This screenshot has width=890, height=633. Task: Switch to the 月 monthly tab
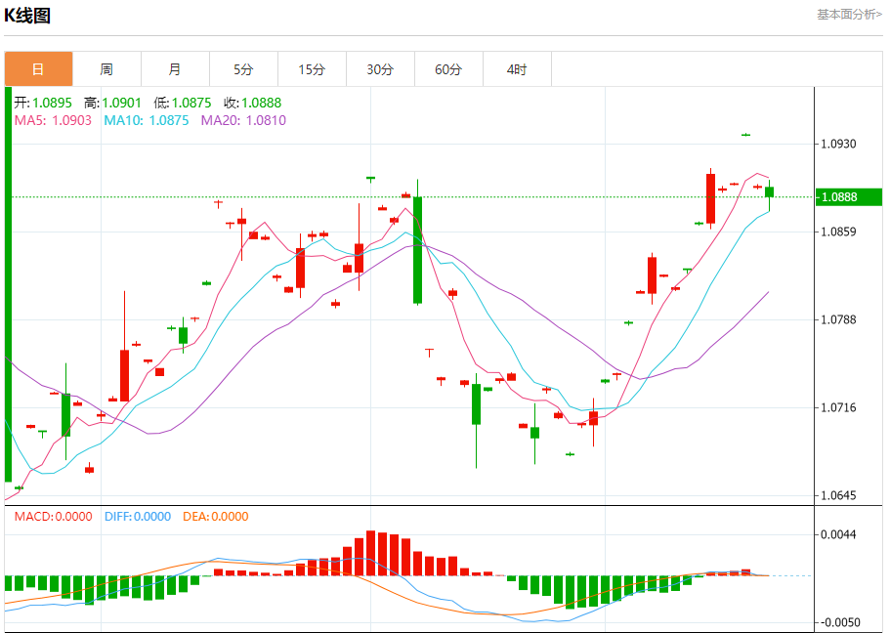pyautogui.click(x=176, y=69)
